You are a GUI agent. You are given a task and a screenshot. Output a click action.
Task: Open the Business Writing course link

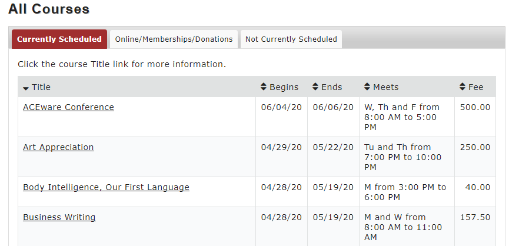click(59, 217)
